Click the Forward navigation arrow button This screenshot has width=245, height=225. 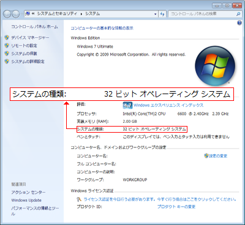[15, 14]
